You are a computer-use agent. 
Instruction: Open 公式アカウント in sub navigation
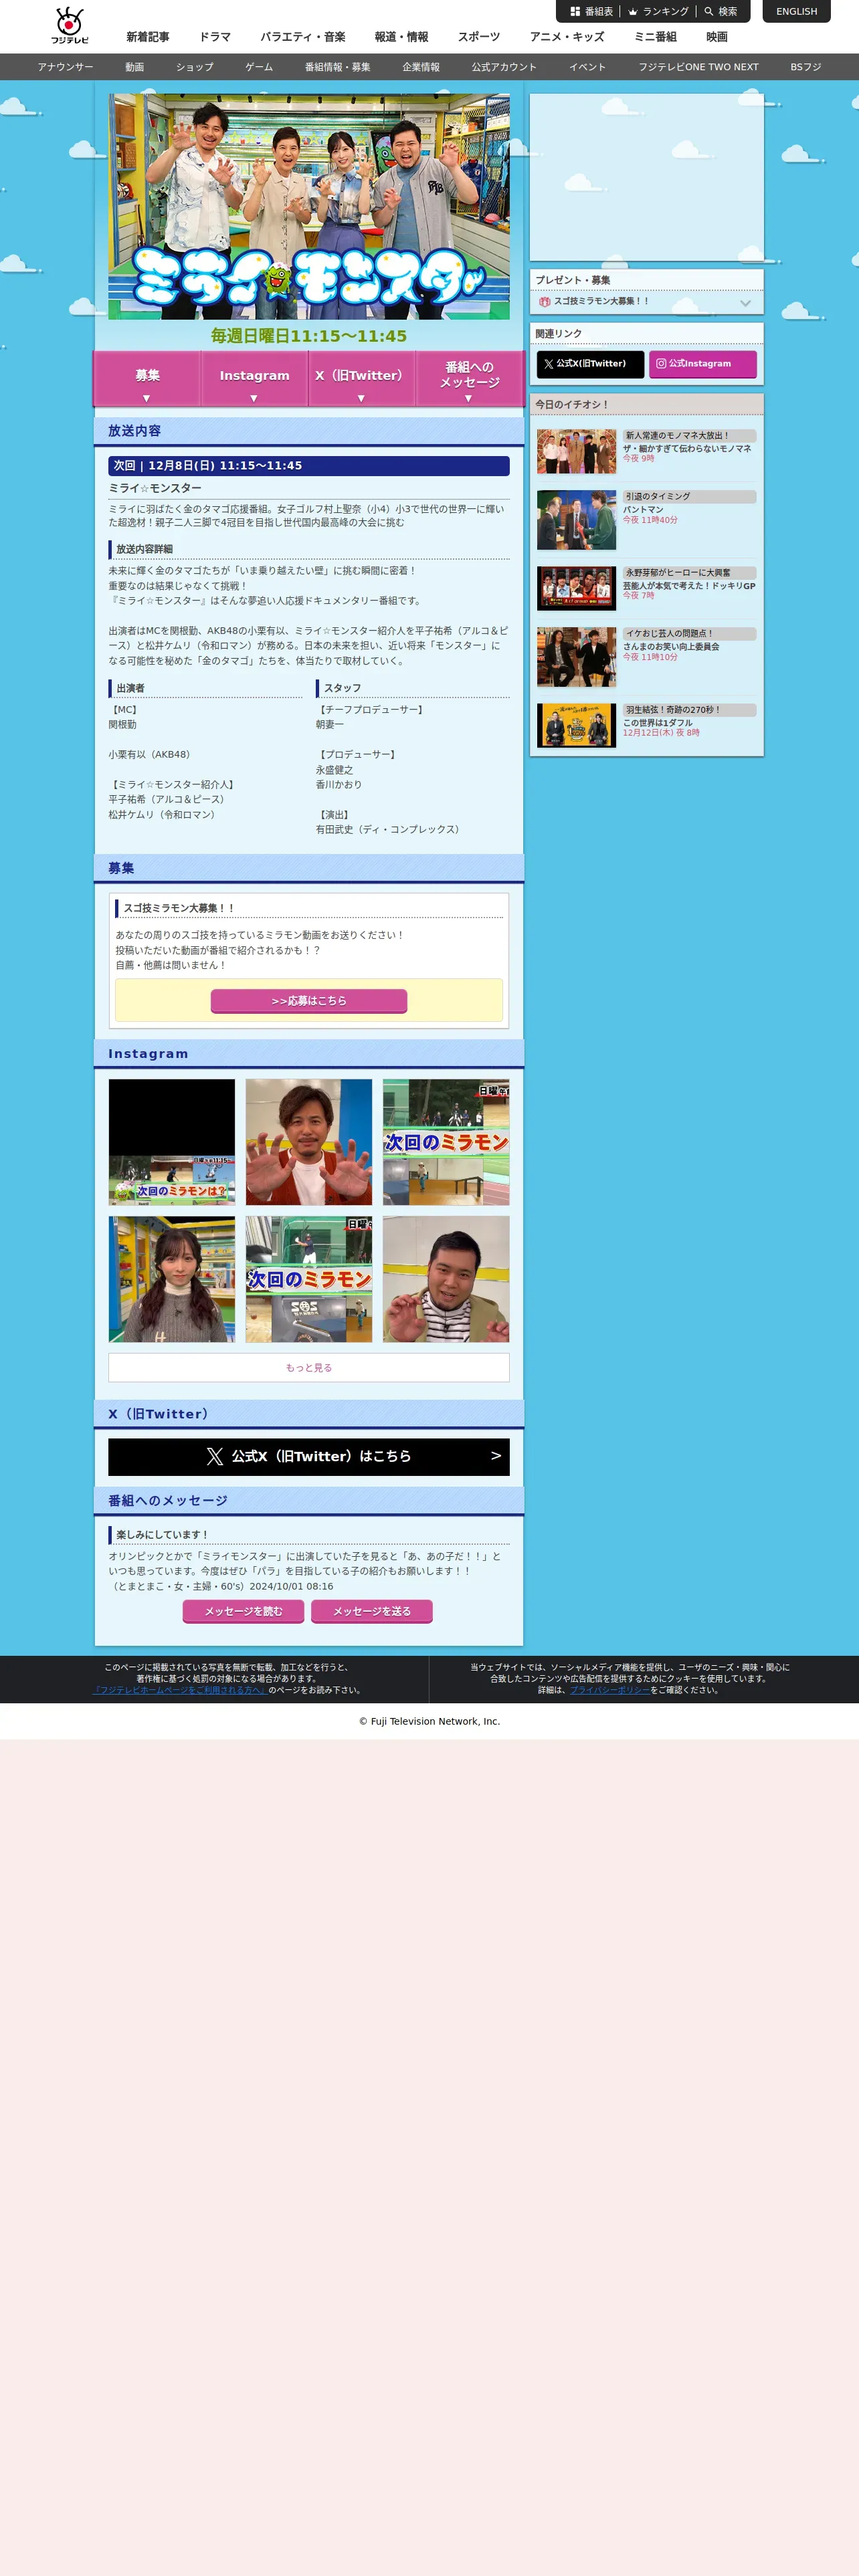504,67
